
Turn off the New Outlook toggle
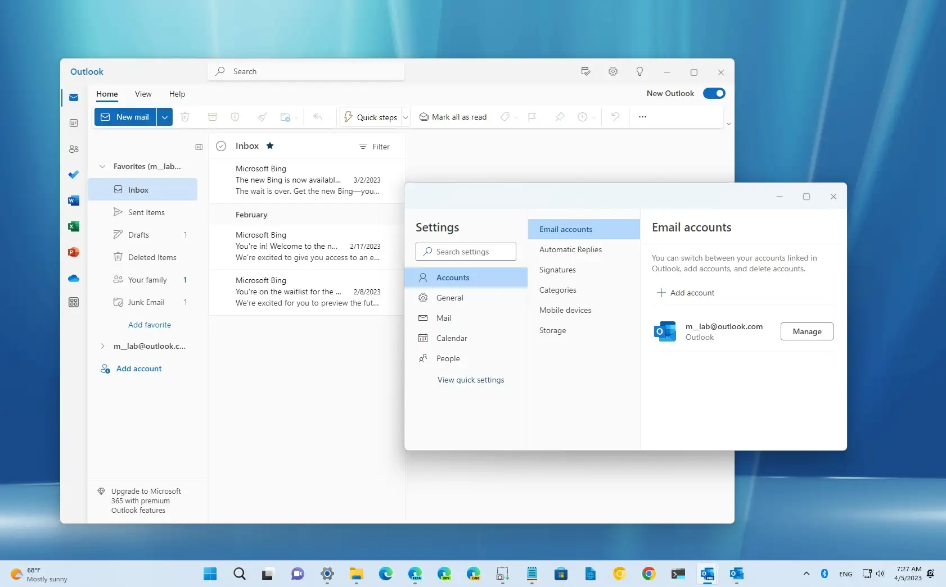click(x=714, y=93)
